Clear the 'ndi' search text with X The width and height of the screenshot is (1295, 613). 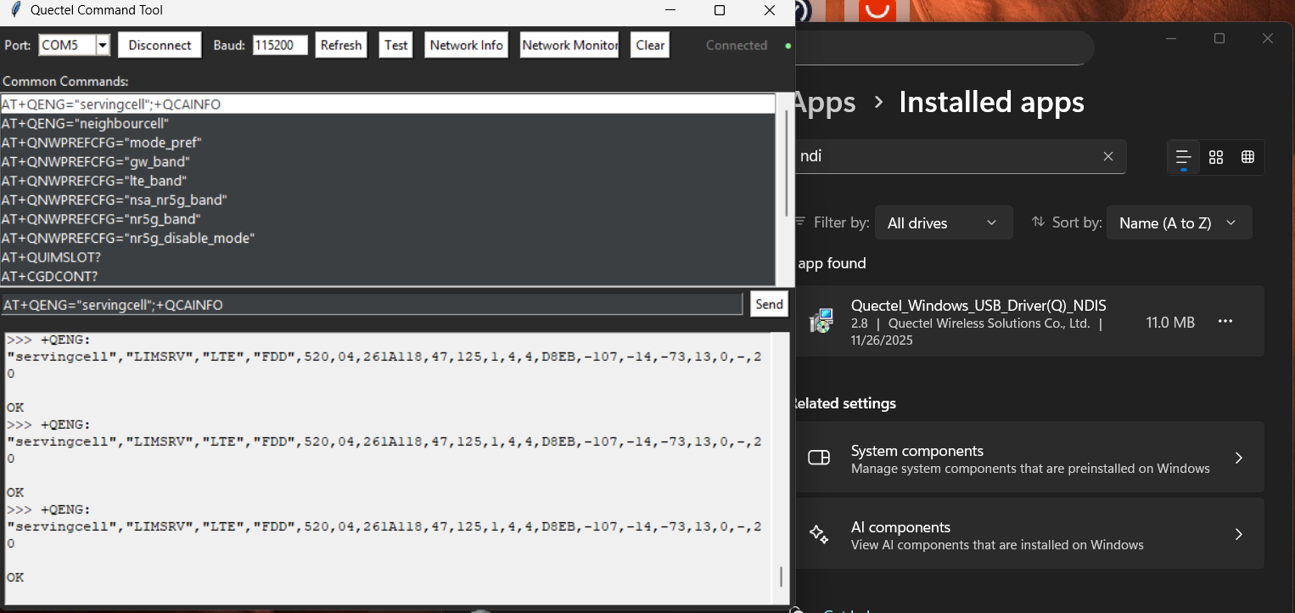click(x=1107, y=156)
